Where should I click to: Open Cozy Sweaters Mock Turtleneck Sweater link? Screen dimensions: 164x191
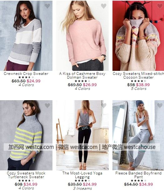point(26,175)
